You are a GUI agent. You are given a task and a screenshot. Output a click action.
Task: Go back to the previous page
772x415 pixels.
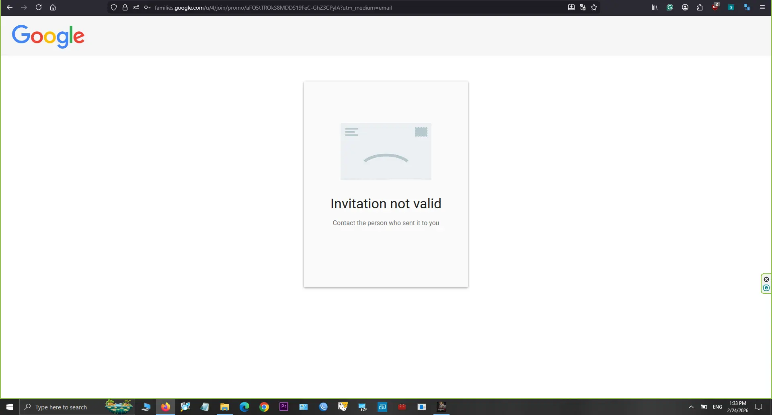[10, 7]
